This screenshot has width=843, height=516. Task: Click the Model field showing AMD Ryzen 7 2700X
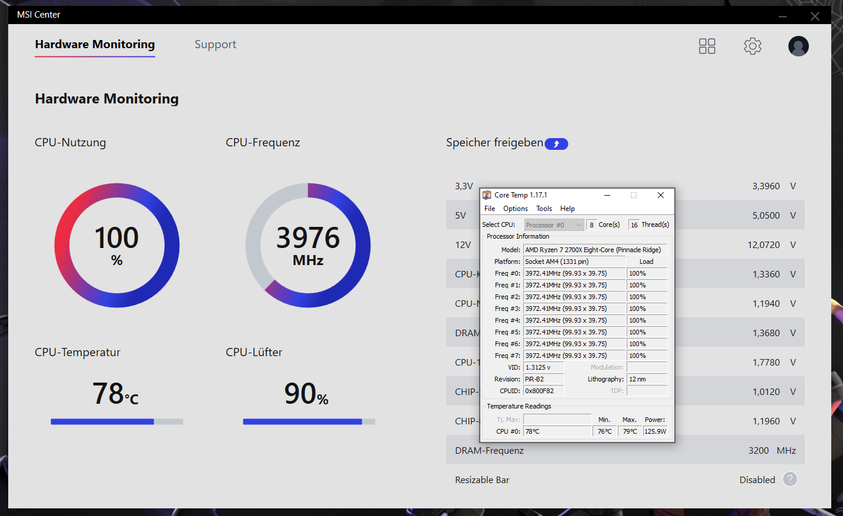[596, 250]
